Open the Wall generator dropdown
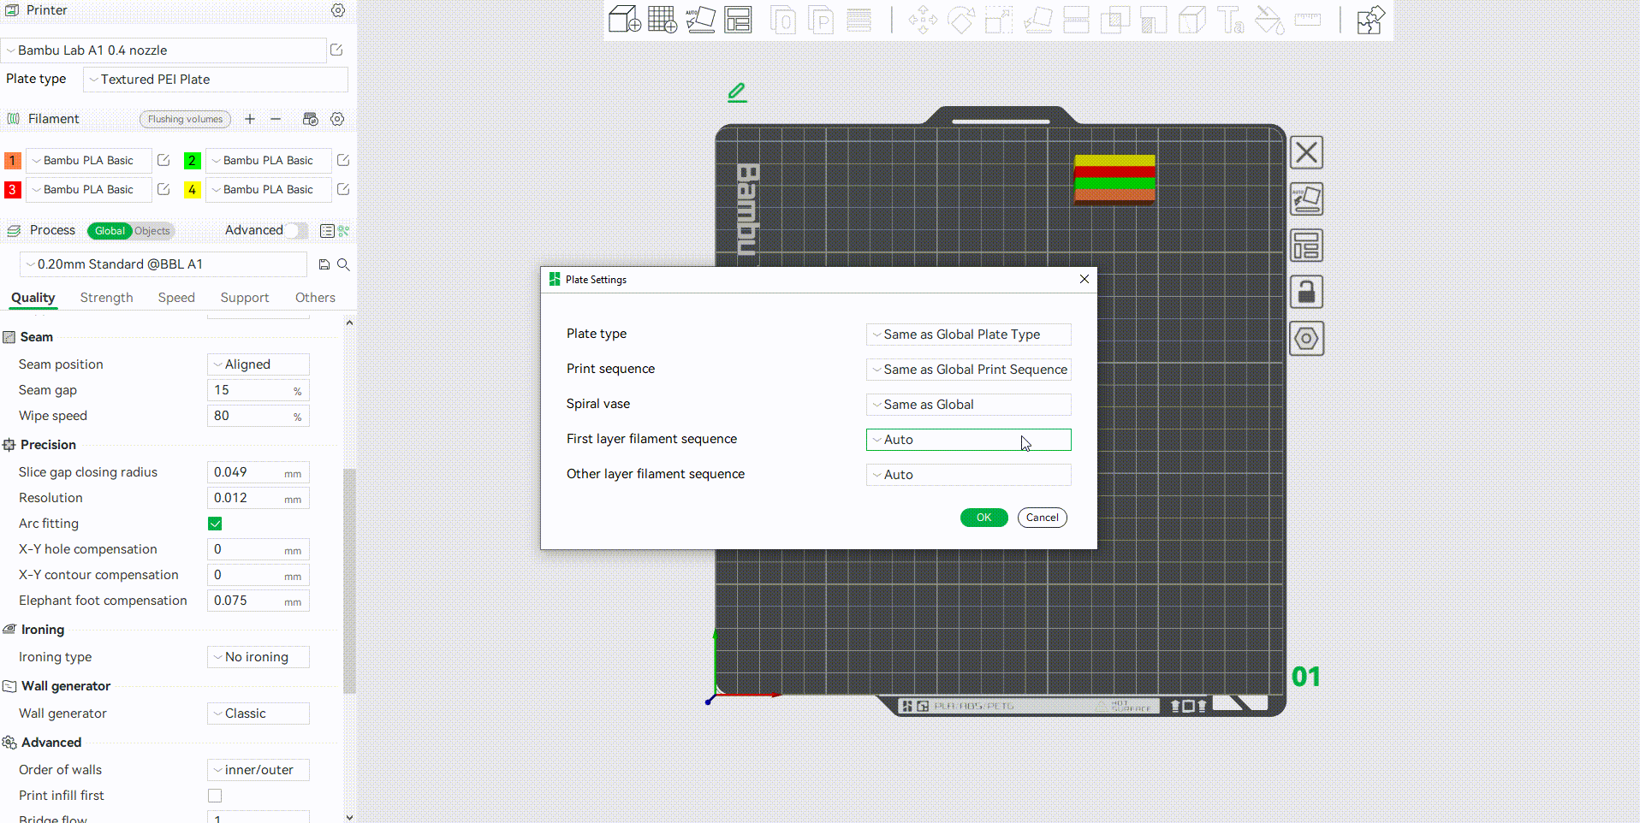 tap(258, 713)
